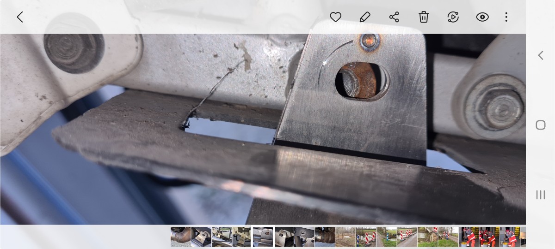Open the remaster play-circle icon

point(453,17)
